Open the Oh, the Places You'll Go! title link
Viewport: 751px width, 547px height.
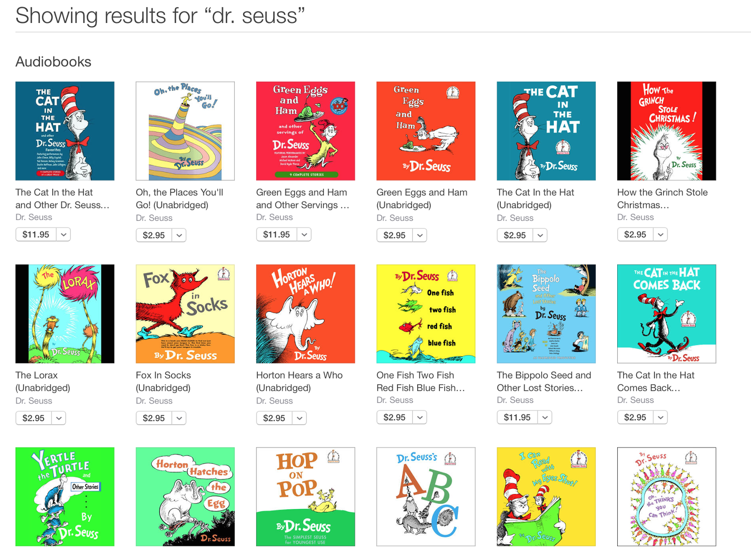tap(179, 198)
